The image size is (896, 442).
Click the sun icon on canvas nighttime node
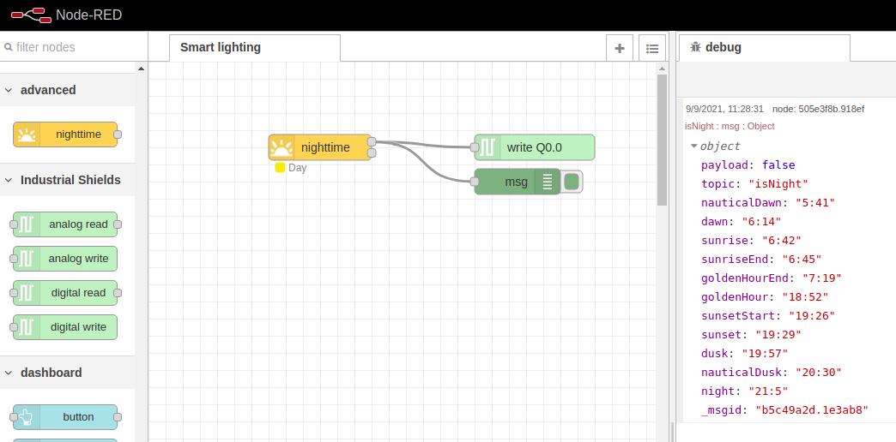tap(282, 147)
